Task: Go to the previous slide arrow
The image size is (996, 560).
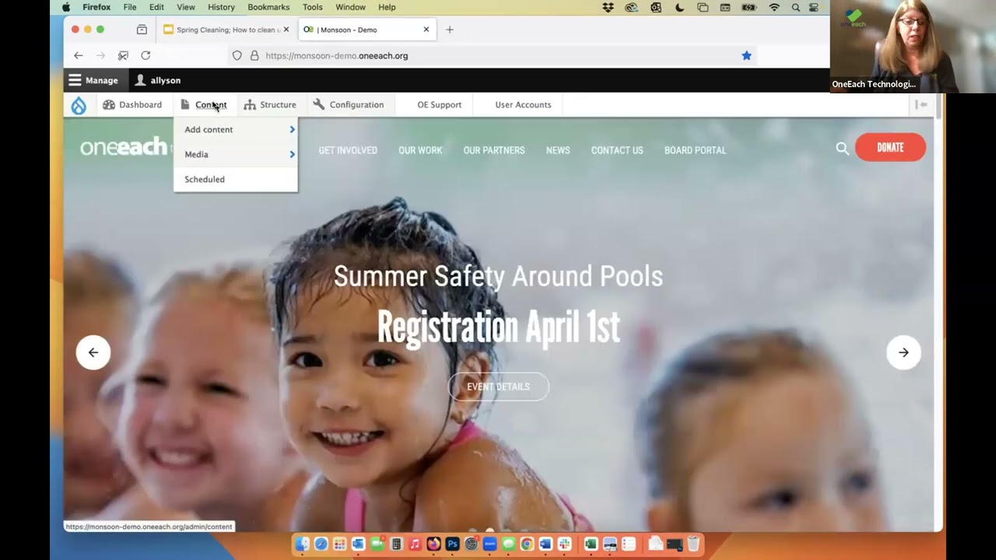Action: tap(93, 352)
